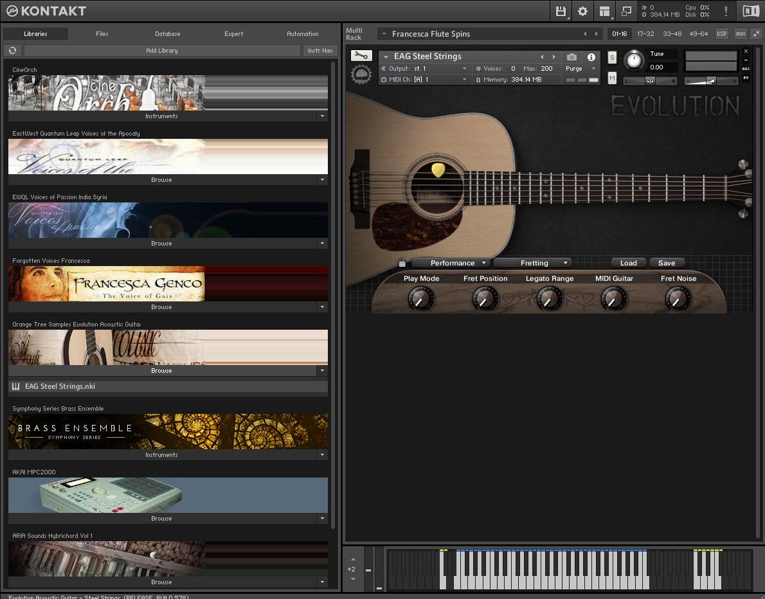This screenshot has height=599, width=765.
Task: Click the Kontakt logo
Action: pyautogui.click(x=46, y=11)
